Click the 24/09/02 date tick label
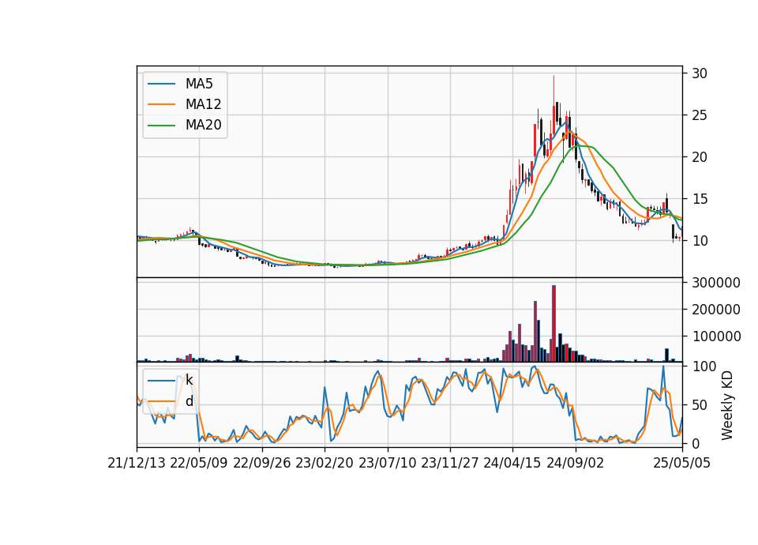 click(576, 463)
